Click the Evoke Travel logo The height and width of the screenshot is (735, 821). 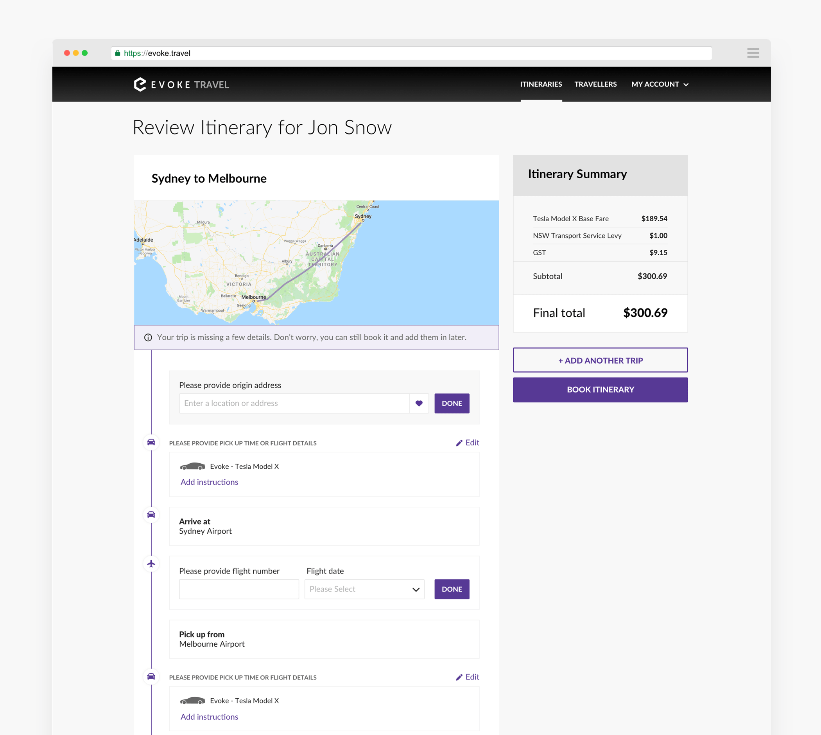(x=181, y=84)
